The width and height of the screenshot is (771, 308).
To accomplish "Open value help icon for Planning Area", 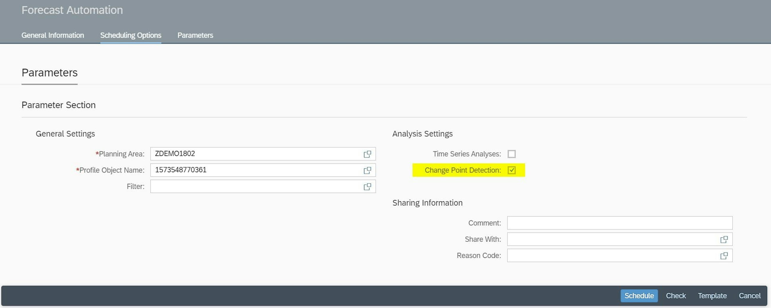I will [x=367, y=154].
